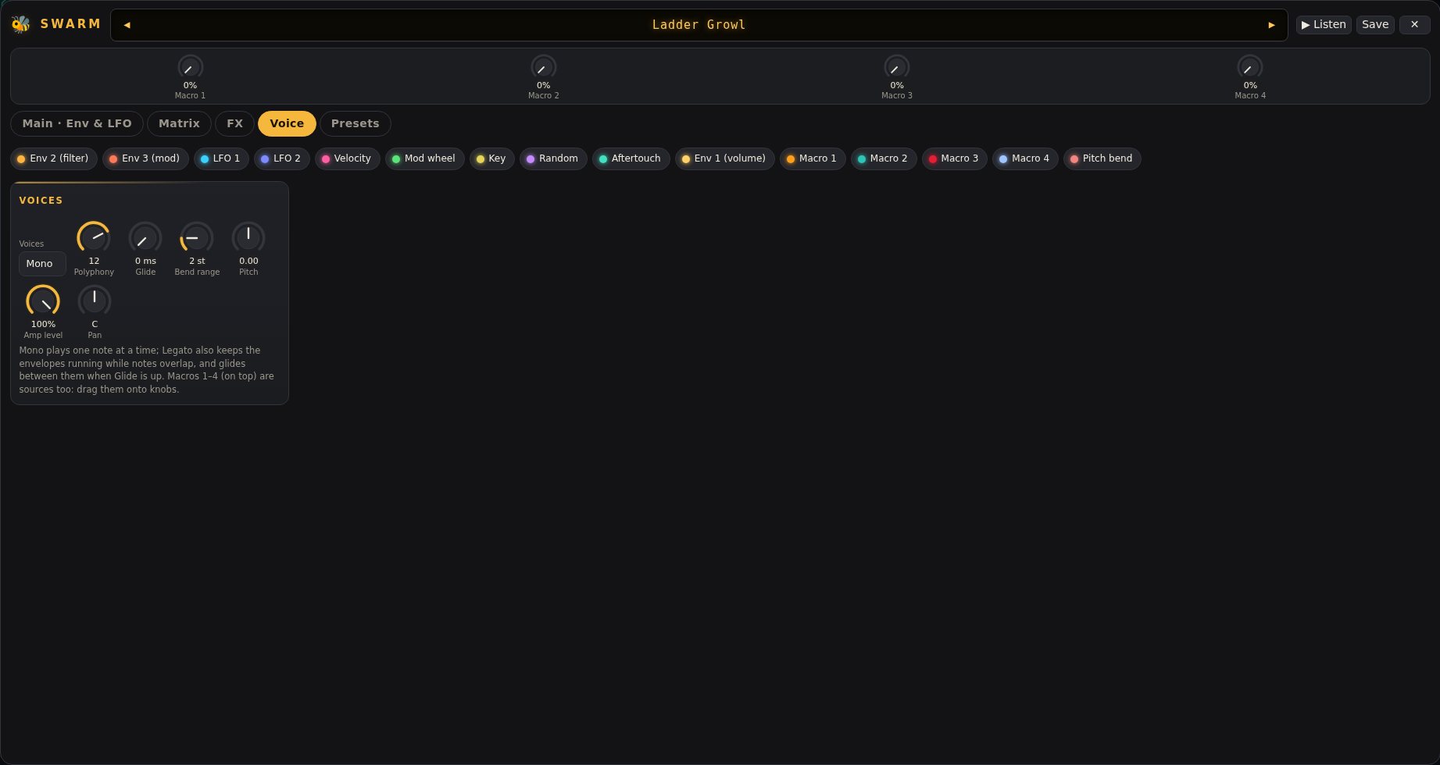
Task: Open the Presets tab
Action: pyautogui.click(x=355, y=123)
